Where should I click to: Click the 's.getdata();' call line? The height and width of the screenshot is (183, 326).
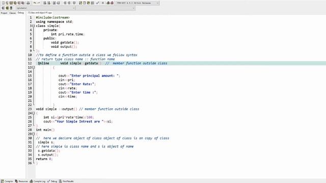(x=49, y=150)
